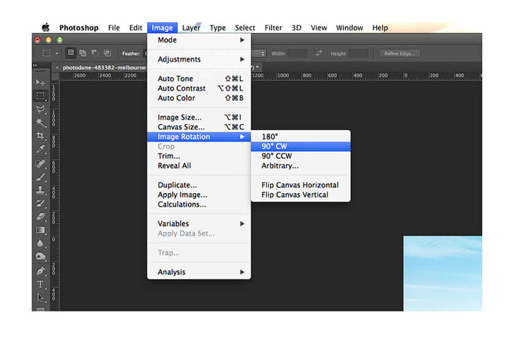Image resolution: width=513 pixels, height=339 pixels.
Task: Open the Photoshop application menu
Action: [79, 28]
